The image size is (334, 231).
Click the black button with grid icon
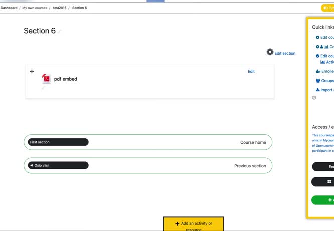pos(322,182)
